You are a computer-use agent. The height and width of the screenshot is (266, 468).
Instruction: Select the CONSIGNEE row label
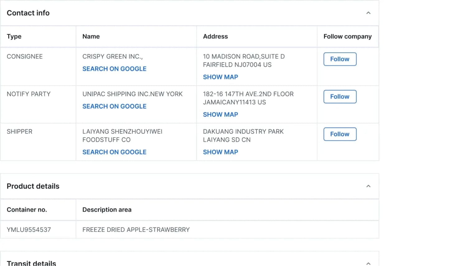point(25,56)
